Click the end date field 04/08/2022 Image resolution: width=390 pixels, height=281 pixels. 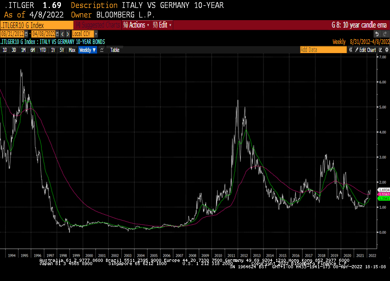(x=43, y=34)
